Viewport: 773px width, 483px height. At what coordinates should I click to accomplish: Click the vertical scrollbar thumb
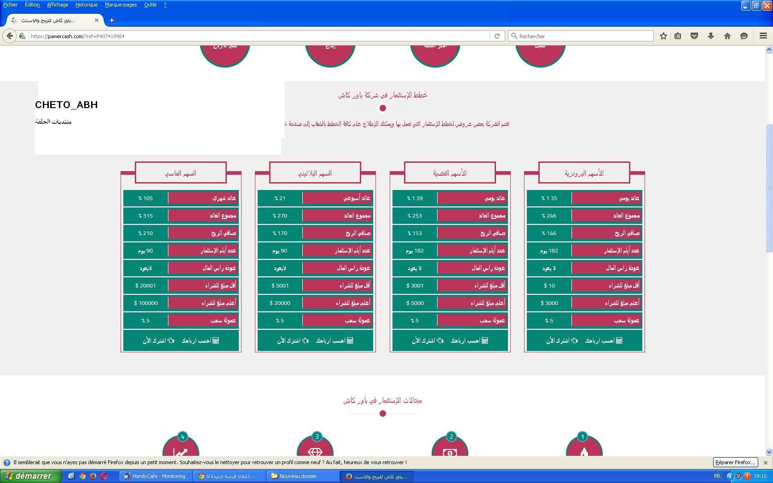click(x=768, y=188)
